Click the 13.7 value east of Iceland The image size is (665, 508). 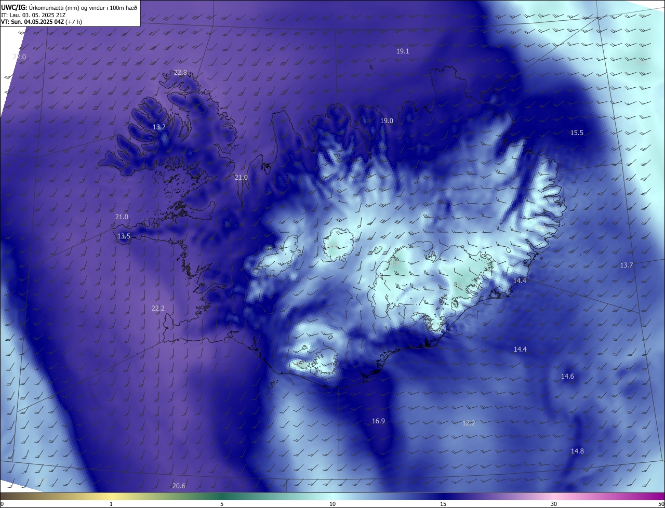tap(627, 265)
